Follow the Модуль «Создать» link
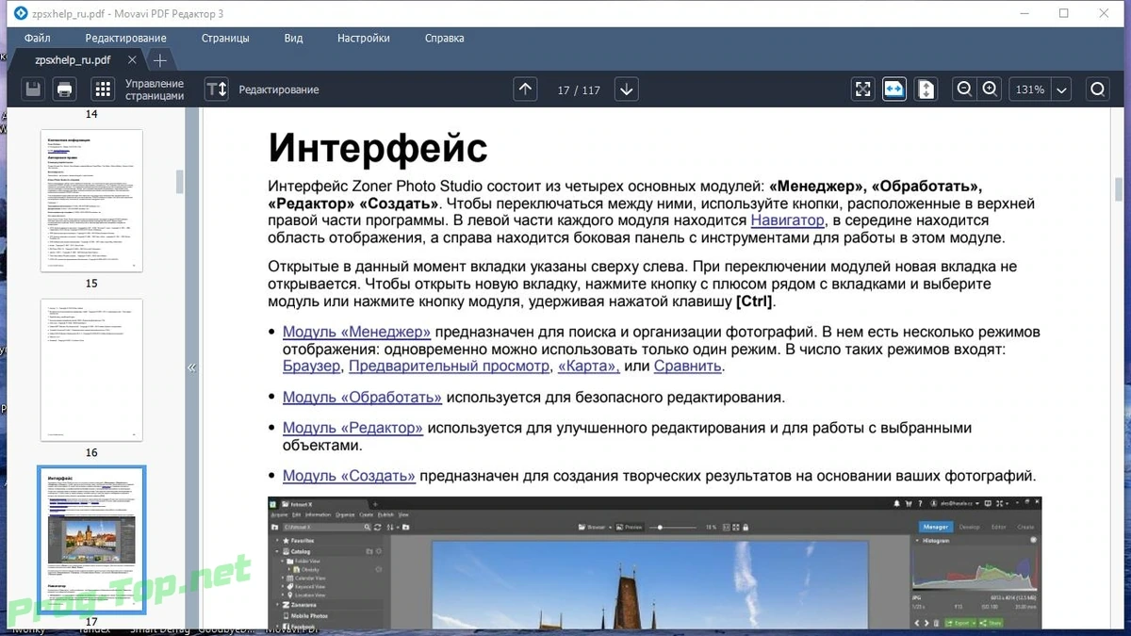The image size is (1131, 636). (x=349, y=476)
